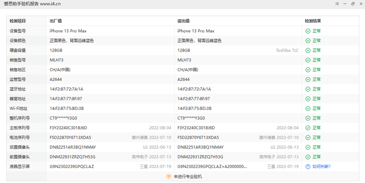Click read capacity value 128GB
The image size is (365, 183).
[x=184, y=50]
